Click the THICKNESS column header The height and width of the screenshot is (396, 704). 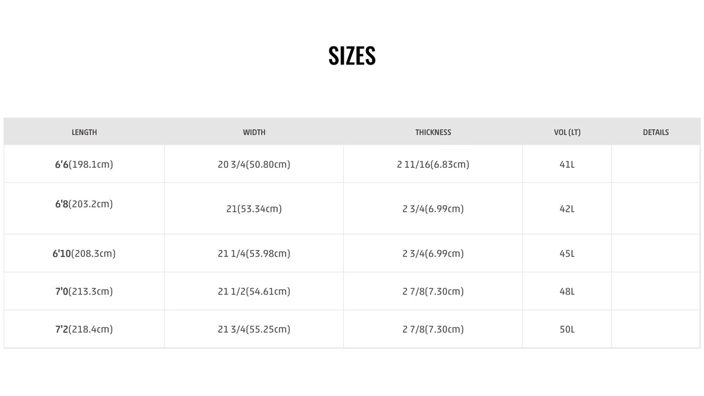433,133
